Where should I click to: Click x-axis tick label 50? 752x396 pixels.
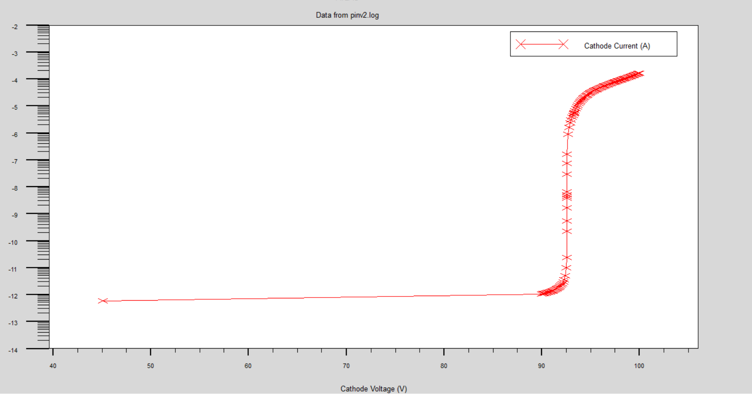coord(150,366)
